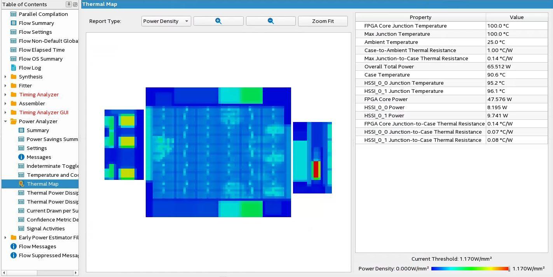
Task: Click the zoom out magnifier button
Action: pos(270,21)
